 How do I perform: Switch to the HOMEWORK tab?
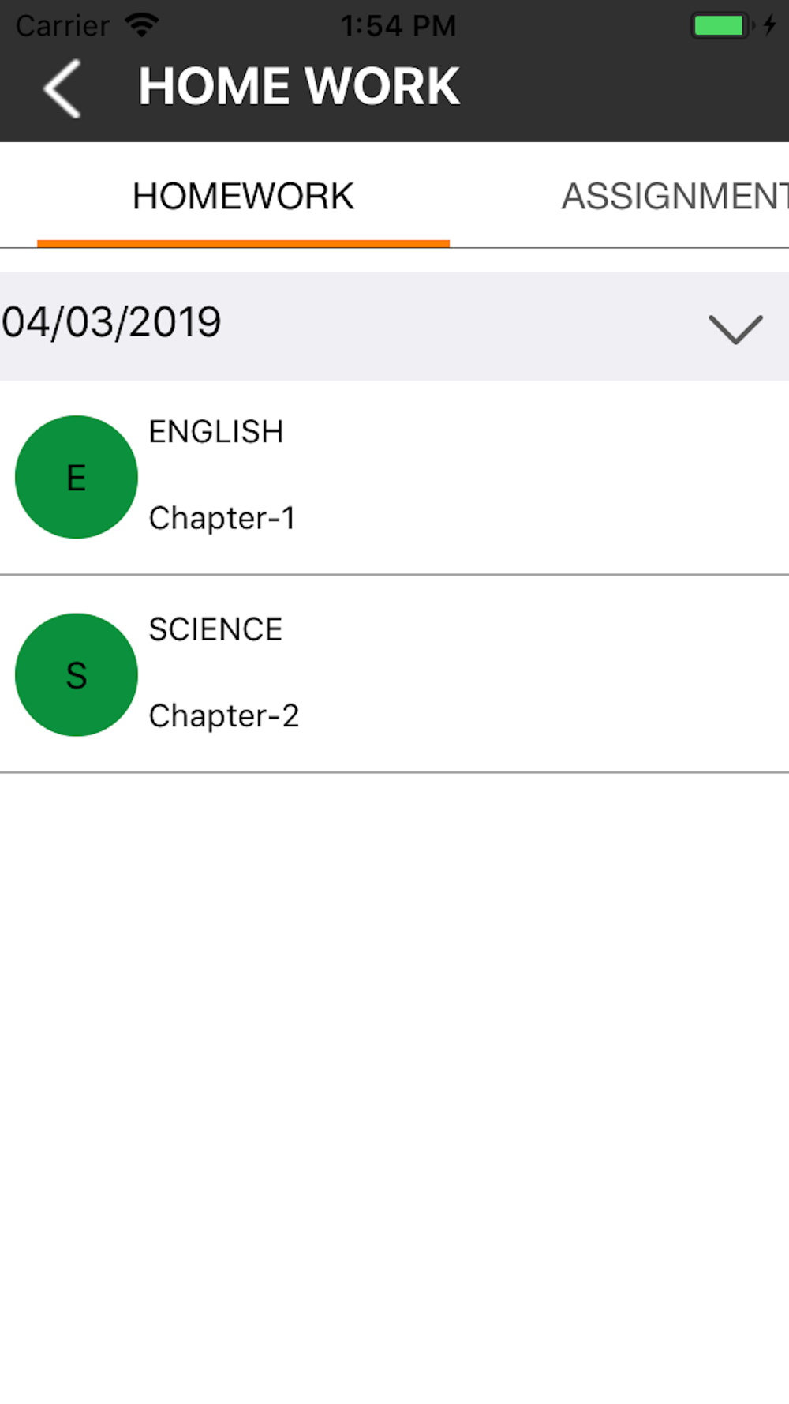[x=243, y=196]
